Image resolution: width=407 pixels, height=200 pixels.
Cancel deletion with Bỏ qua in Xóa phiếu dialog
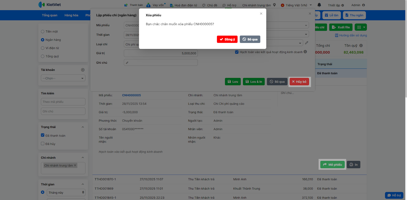250,39
